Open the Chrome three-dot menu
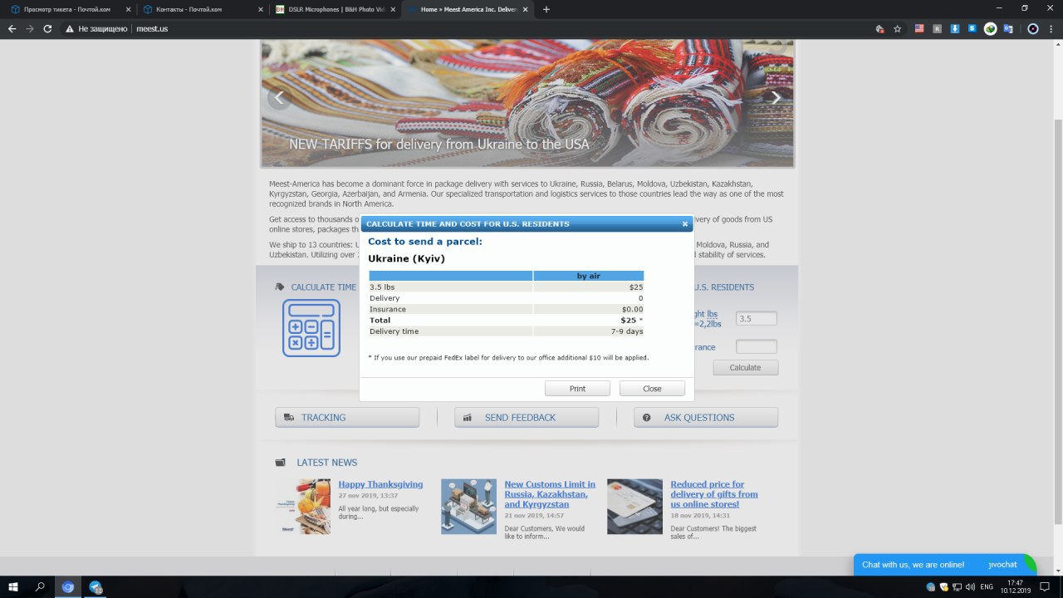 (1051, 28)
